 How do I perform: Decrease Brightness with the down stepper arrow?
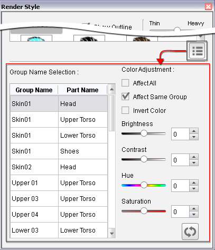[x=194, y=137]
